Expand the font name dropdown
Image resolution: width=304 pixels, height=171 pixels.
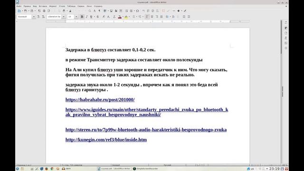tap(63, 17)
